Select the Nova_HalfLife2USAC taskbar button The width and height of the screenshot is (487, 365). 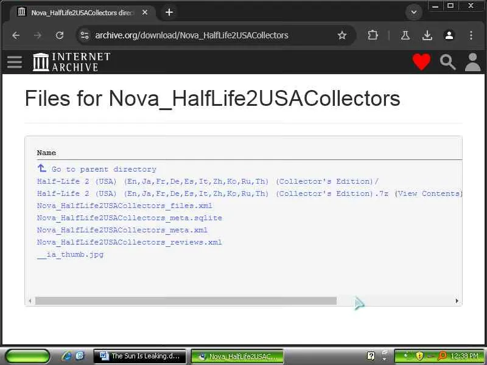coord(237,356)
